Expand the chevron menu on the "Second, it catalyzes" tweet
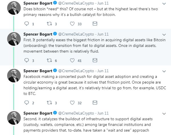Screen dimensions: 171x135 [164, 113]
